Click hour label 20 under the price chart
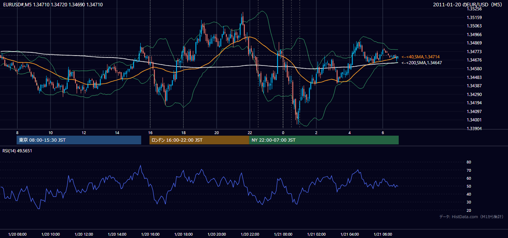The image size is (508, 238). point(216,132)
